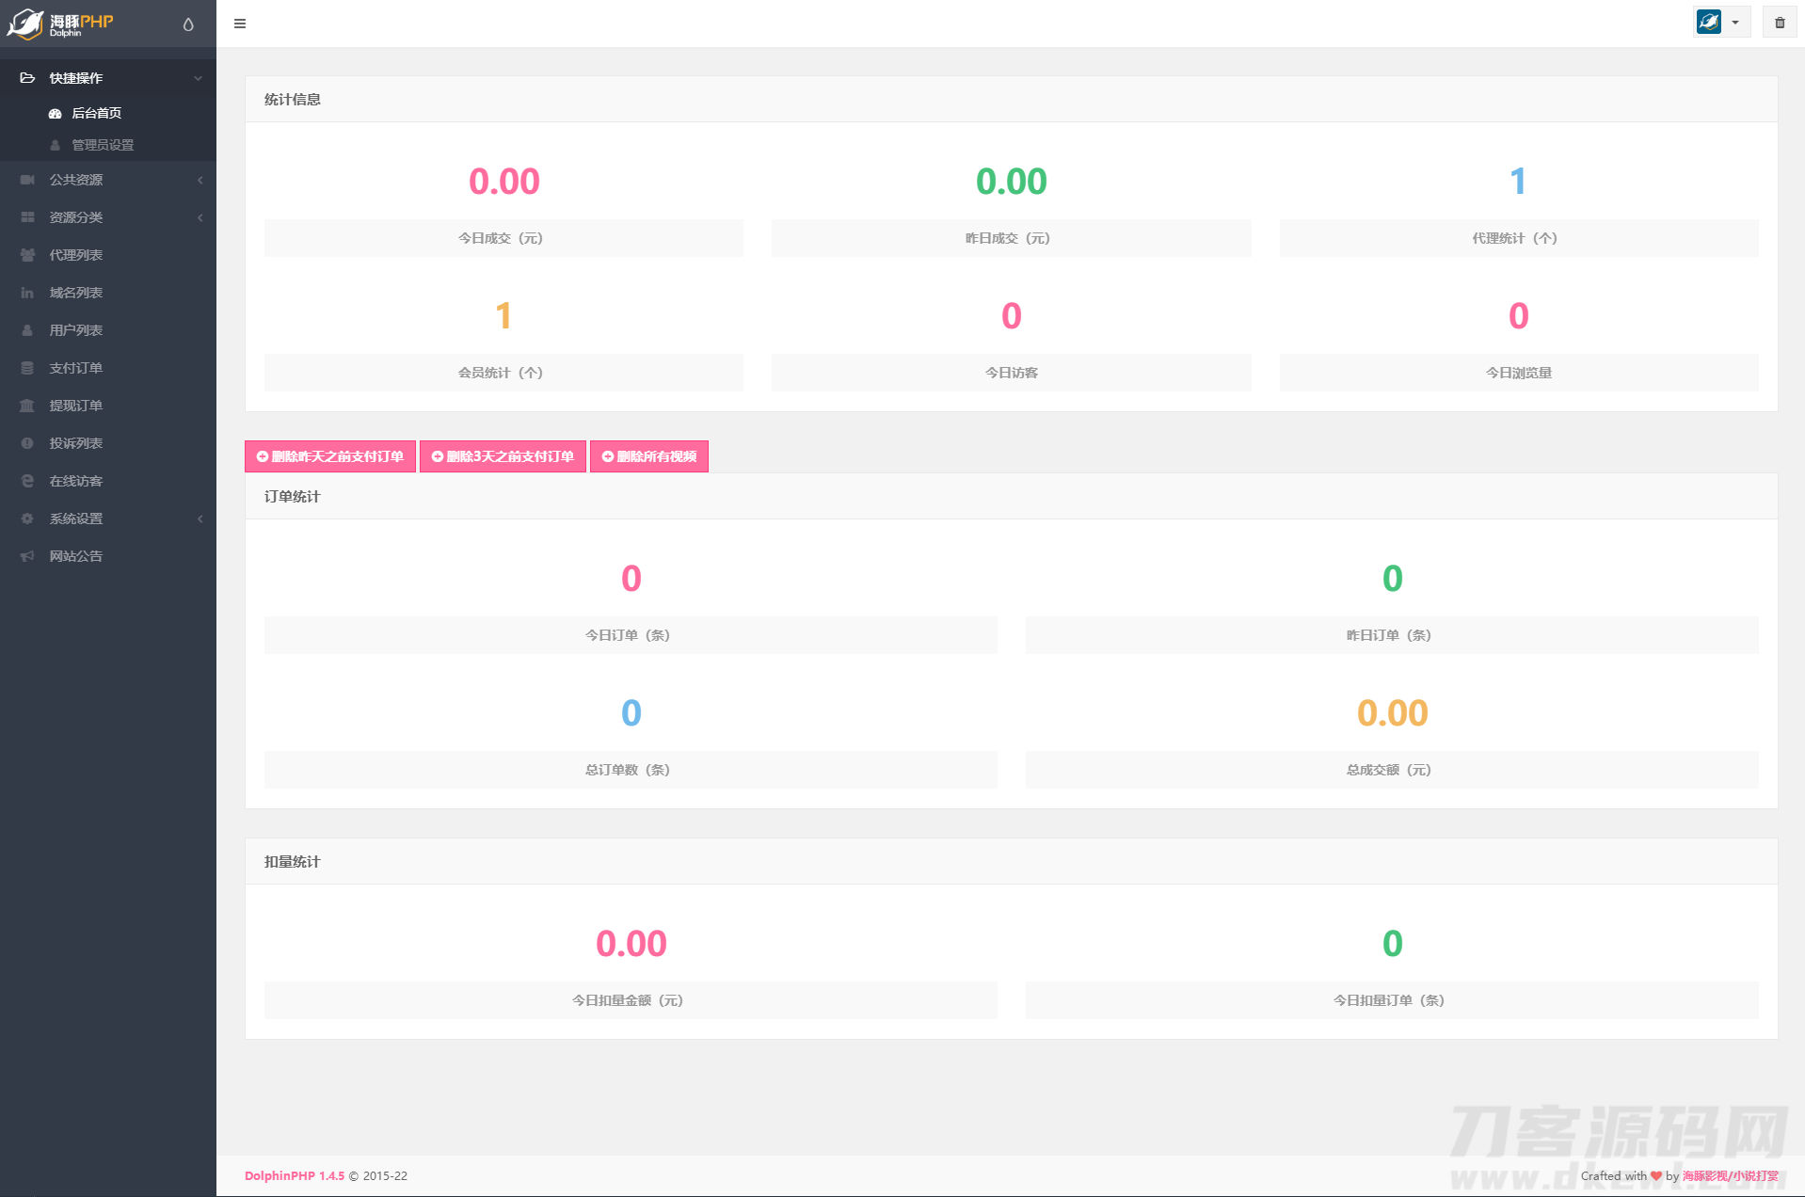Expand the 资源分类 submenu arrow
This screenshot has height=1197, width=1805.
pos(200,217)
